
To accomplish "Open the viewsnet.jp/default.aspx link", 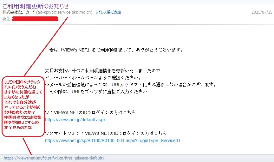I will [75, 120].
